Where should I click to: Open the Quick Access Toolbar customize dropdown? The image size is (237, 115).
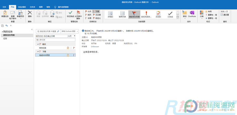11,26
